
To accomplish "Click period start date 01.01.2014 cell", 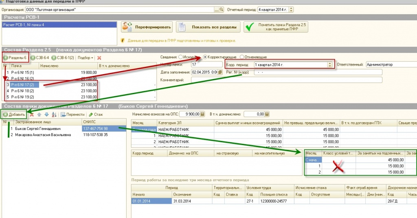I will [151, 201].
